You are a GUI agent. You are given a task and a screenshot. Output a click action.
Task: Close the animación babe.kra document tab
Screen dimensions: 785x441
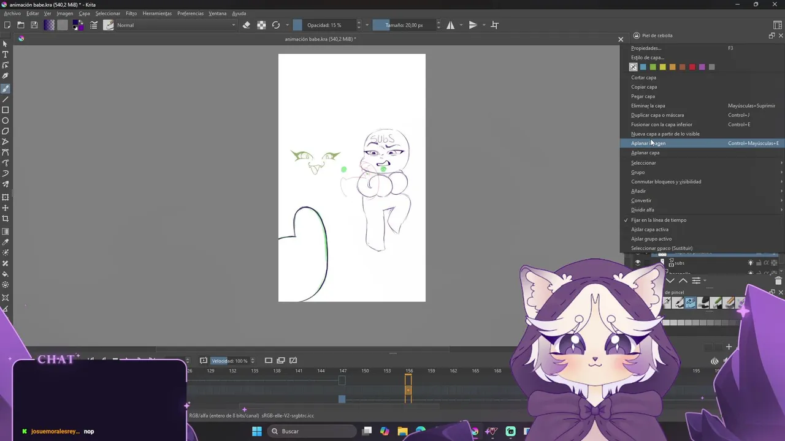[621, 39]
